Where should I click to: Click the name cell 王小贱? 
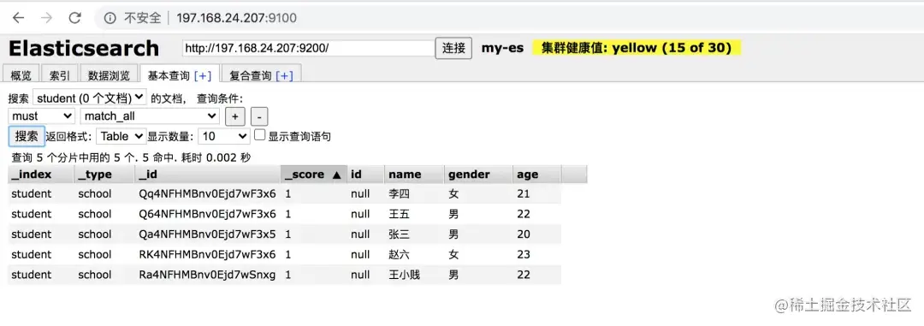414,274
